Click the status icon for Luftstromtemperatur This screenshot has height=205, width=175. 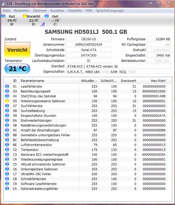click(x=7, y=145)
